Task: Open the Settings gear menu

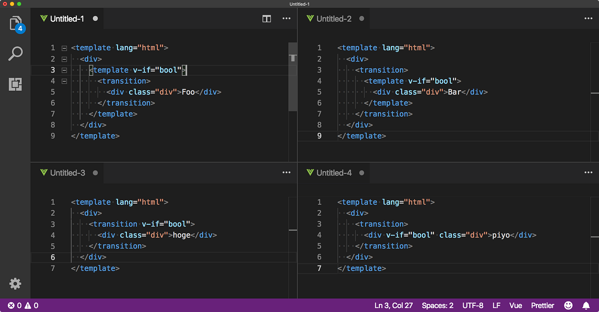Action: click(15, 283)
